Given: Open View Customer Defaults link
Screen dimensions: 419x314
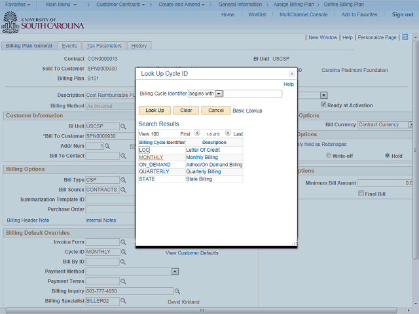Looking at the screenshot, I should tap(192, 253).
